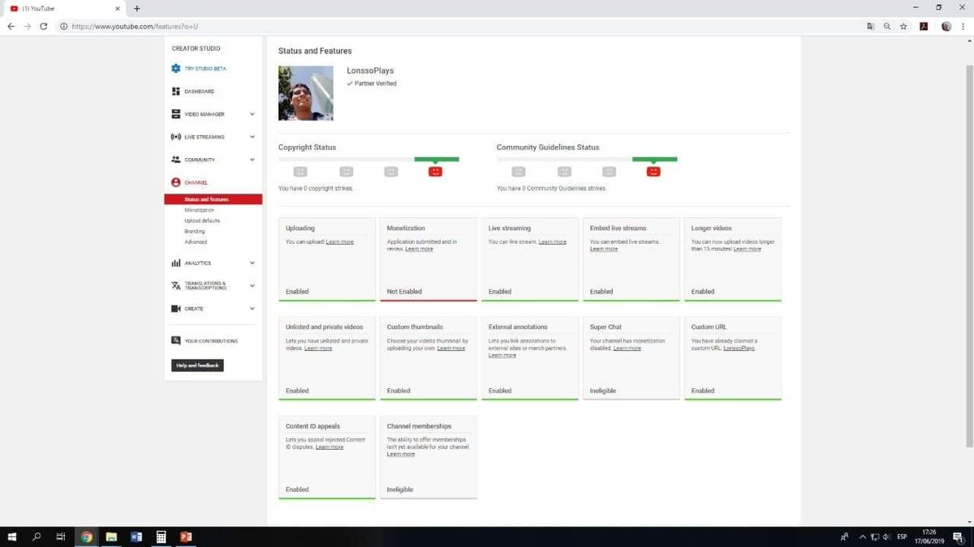Click Learn more in the Uploading card
This screenshot has height=547, width=974.
[x=339, y=241]
